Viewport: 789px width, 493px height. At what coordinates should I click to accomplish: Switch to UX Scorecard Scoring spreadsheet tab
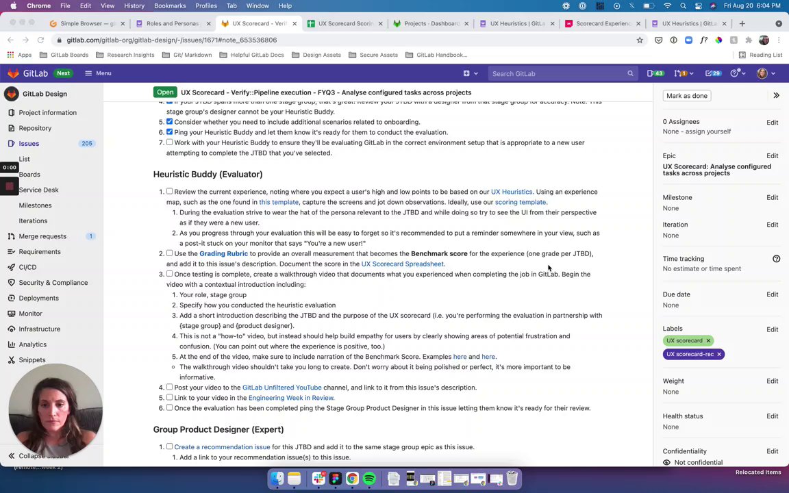click(x=345, y=24)
